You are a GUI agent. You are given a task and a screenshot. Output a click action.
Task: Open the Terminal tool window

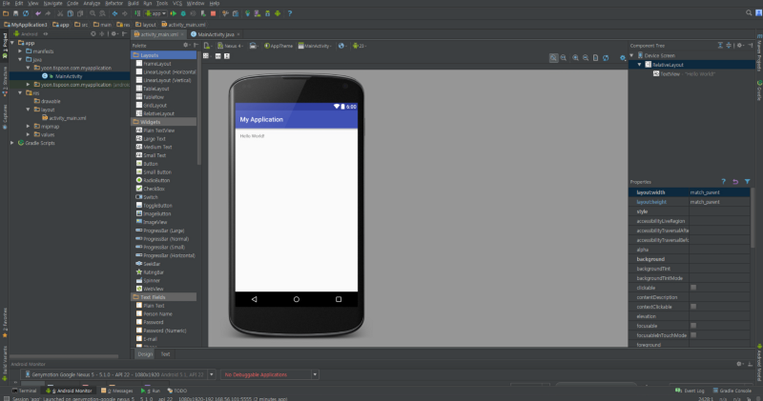point(25,391)
